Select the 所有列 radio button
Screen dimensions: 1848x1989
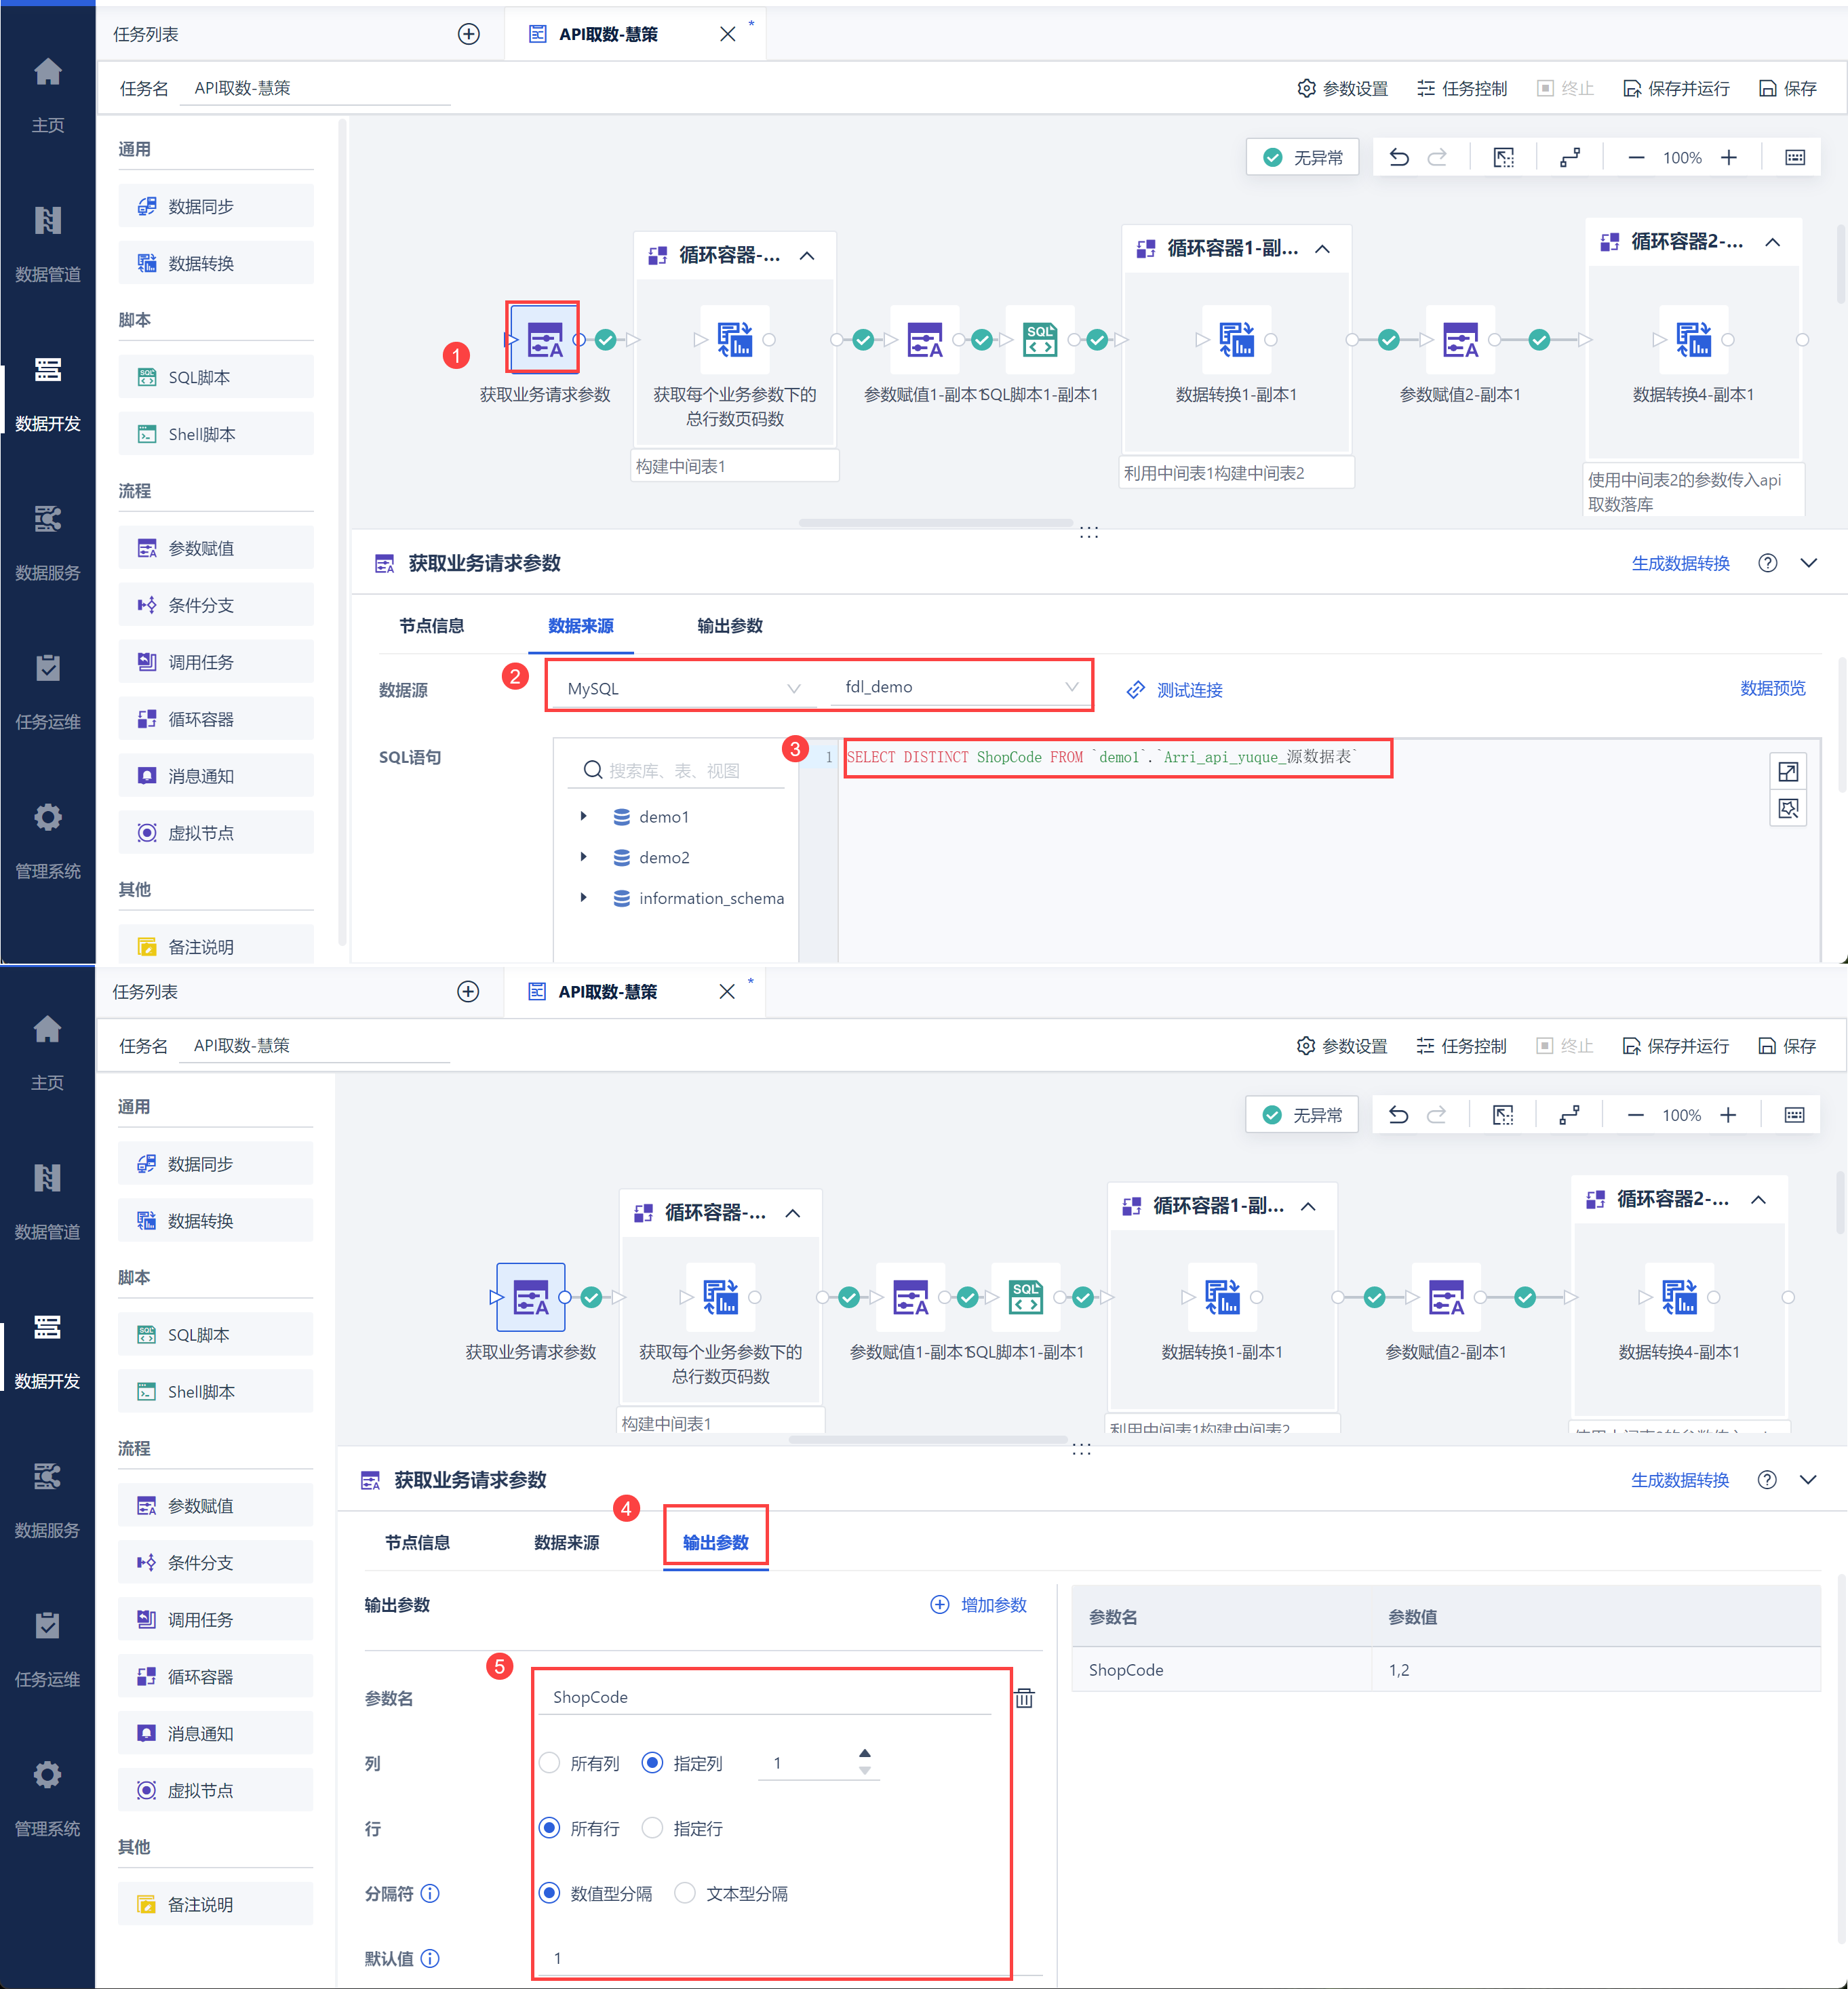coord(550,1763)
